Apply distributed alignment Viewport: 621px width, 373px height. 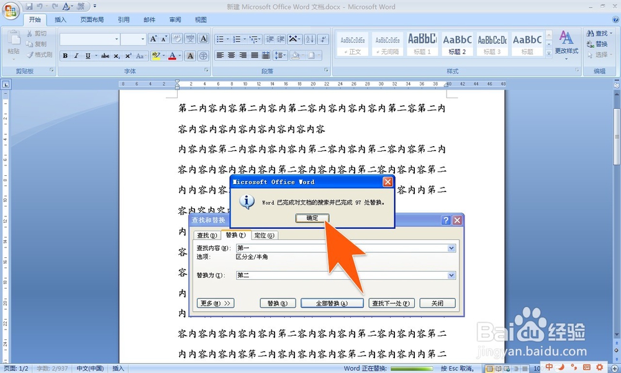266,55
